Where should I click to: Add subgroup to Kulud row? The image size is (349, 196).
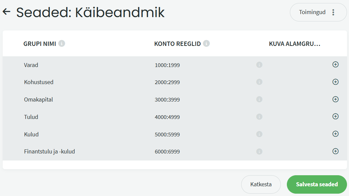(x=335, y=134)
